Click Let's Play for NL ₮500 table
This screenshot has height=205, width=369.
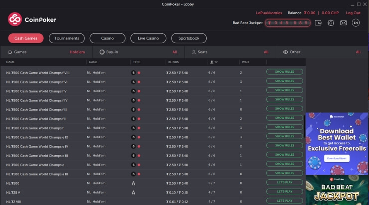285,182
